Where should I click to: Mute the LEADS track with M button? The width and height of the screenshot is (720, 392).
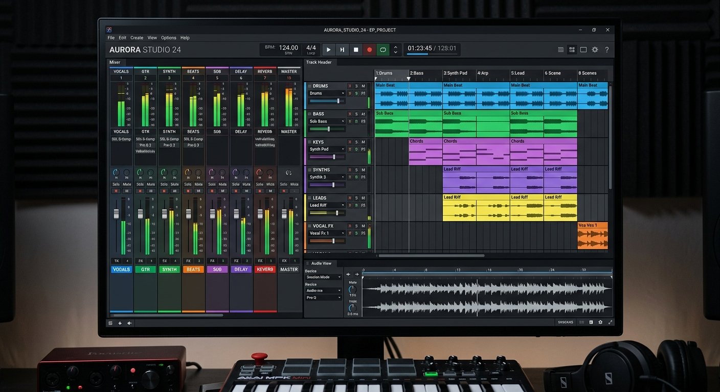pos(363,198)
